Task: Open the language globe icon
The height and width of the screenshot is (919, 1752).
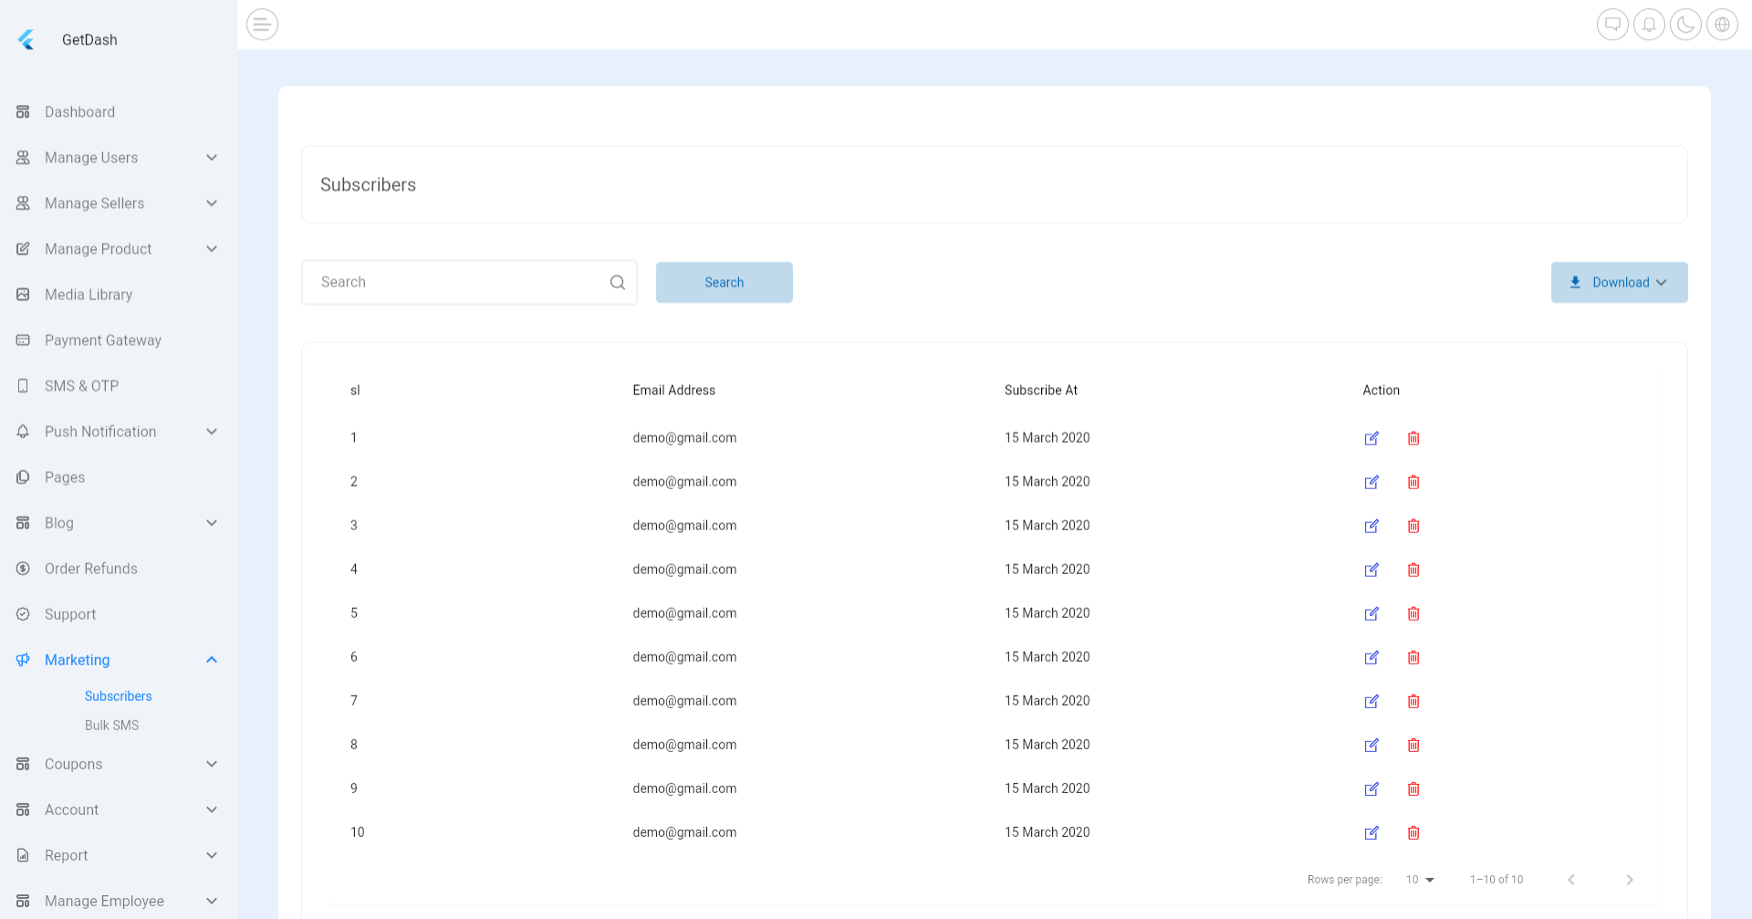Action: [x=1722, y=25]
